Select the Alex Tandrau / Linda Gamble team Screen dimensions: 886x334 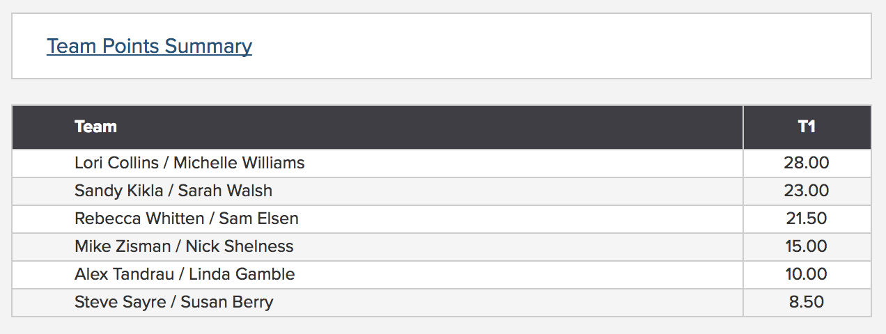coord(185,274)
